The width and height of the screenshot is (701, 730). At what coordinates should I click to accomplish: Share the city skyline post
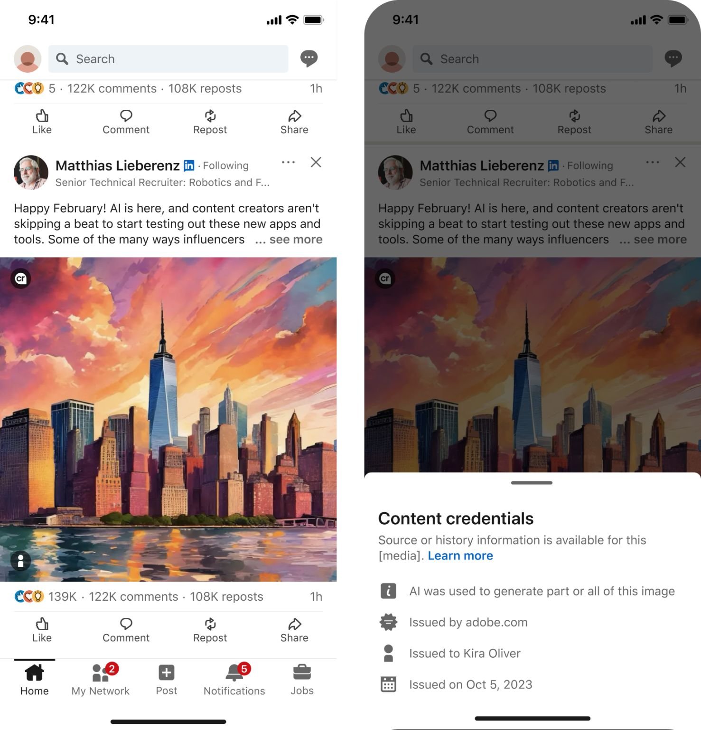pyautogui.click(x=294, y=630)
